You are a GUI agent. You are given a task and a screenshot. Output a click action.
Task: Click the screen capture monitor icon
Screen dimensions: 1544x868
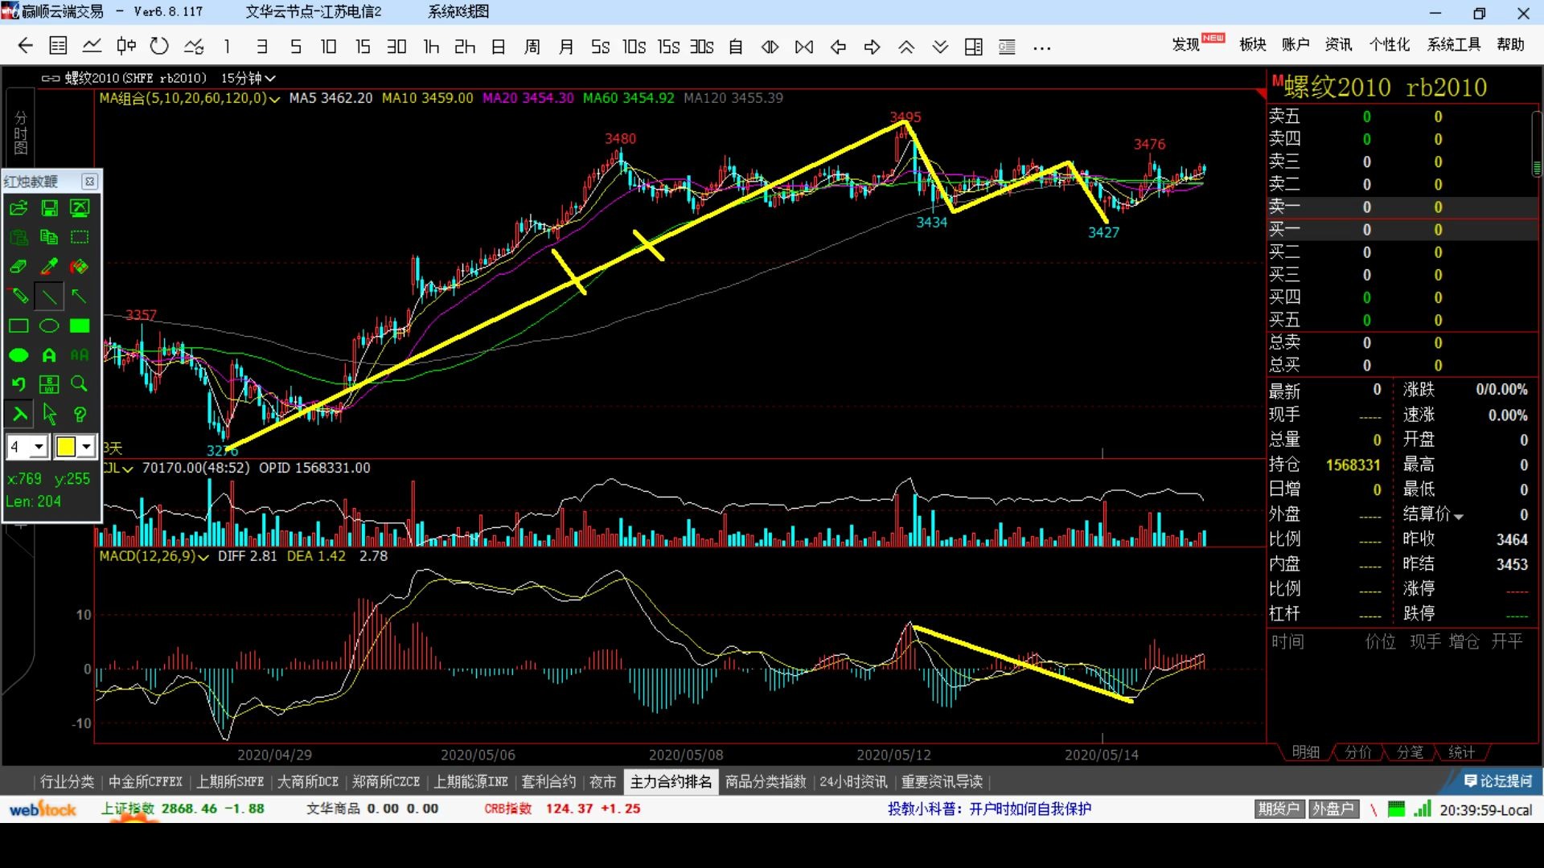(x=80, y=208)
